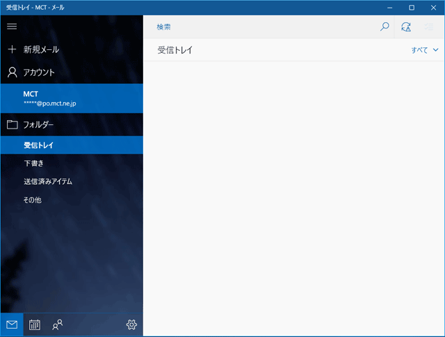
Task: Minimize the Mail window
Action: click(390, 8)
